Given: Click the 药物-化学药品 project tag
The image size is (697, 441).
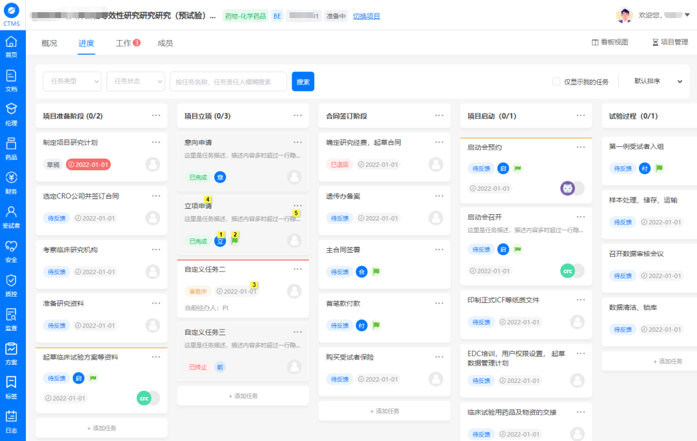Looking at the screenshot, I should click(245, 16).
